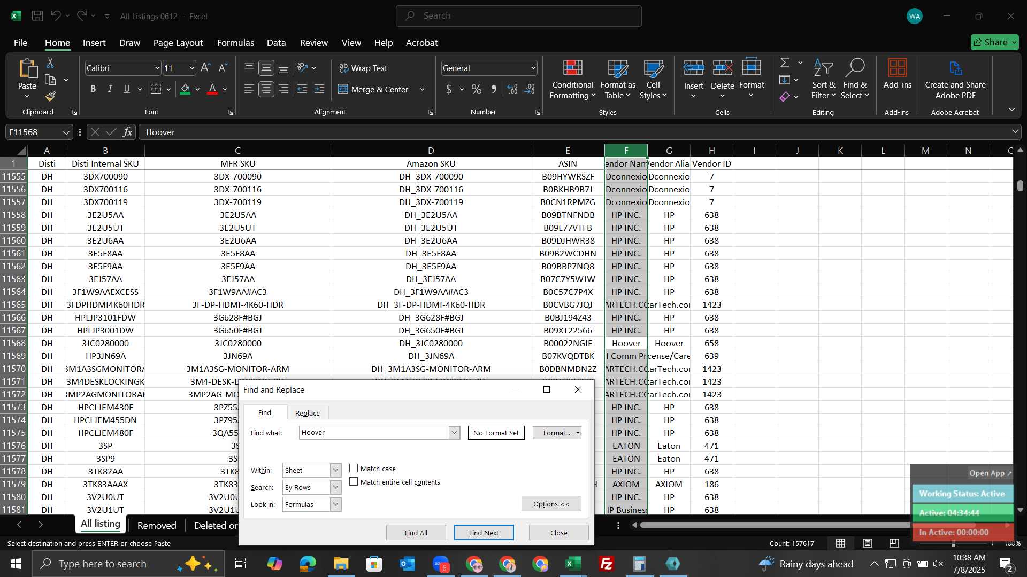Expand the Name Box dropdown
Image resolution: width=1027 pixels, height=577 pixels.
66,132
